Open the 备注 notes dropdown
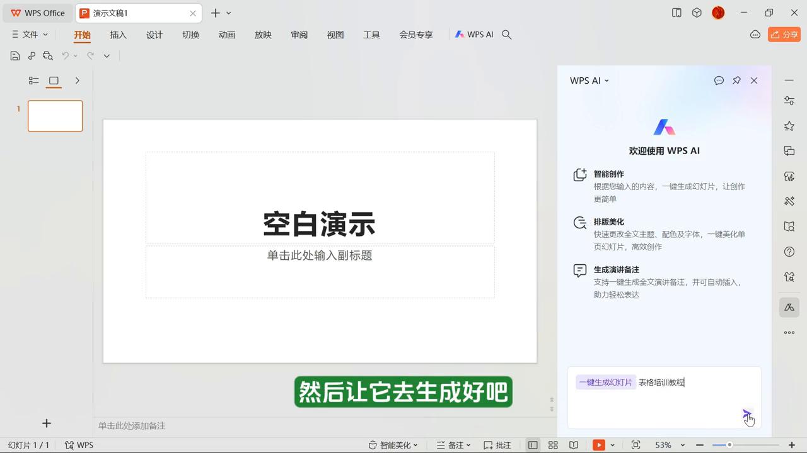Image resolution: width=807 pixels, height=453 pixels. pyautogui.click(x=453, y=445)
